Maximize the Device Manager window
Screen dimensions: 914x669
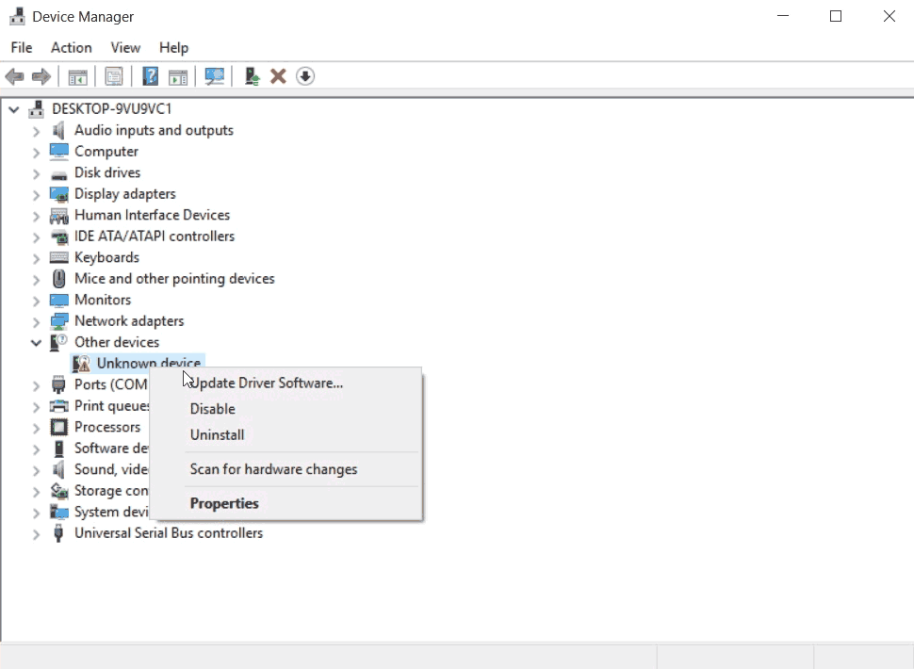point(835,16)
